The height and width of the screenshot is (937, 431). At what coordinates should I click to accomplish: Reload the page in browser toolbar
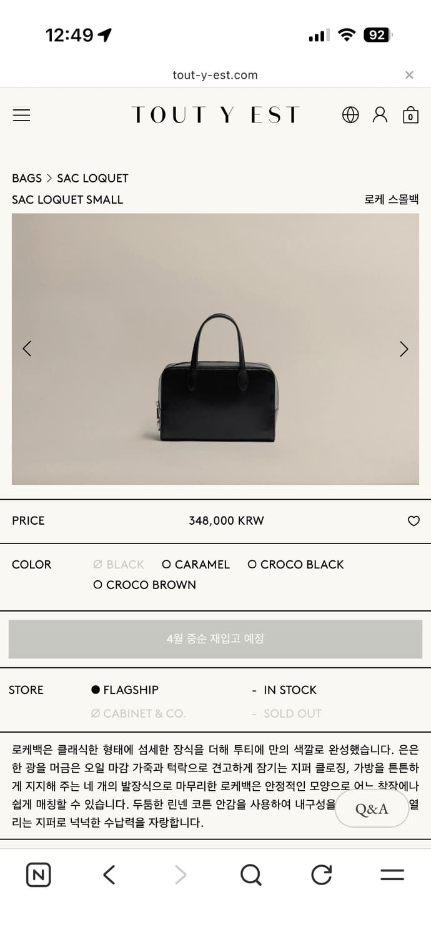pos(321,875)
